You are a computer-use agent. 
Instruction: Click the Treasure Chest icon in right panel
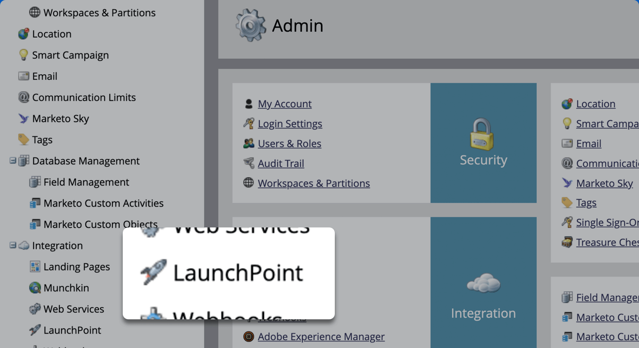(x=567, y=242)
